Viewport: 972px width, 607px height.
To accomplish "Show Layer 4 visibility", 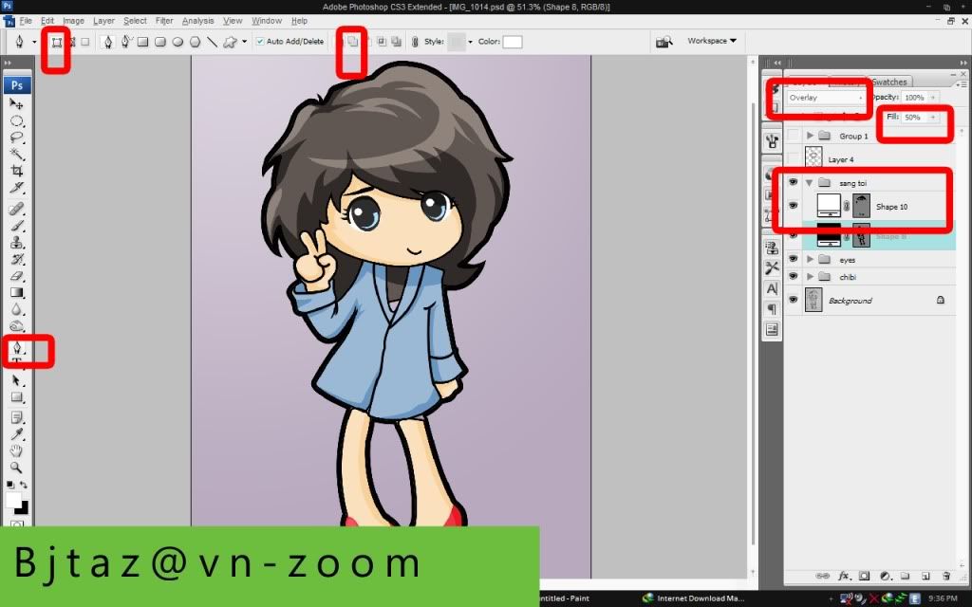I will [x=793, y=158].
